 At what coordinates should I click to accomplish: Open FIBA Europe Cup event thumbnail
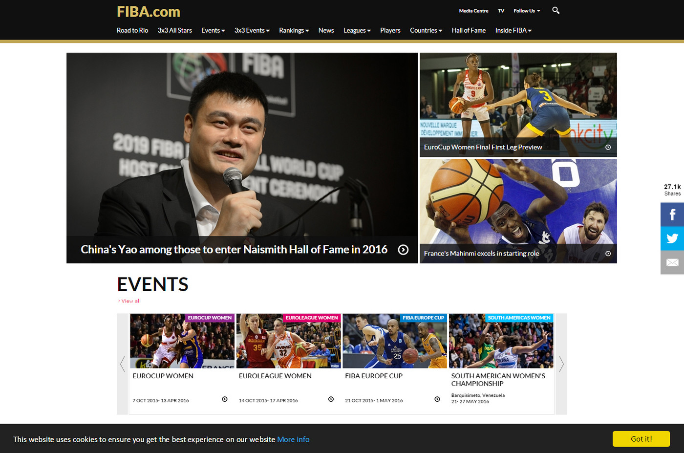point(395,341)
